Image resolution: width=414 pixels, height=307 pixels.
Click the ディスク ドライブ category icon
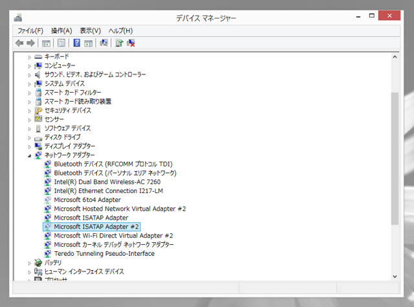point(38,137)
